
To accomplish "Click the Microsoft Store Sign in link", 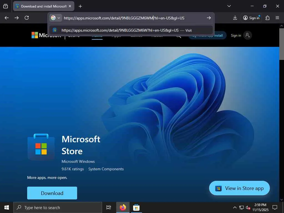I will [236, 35].
